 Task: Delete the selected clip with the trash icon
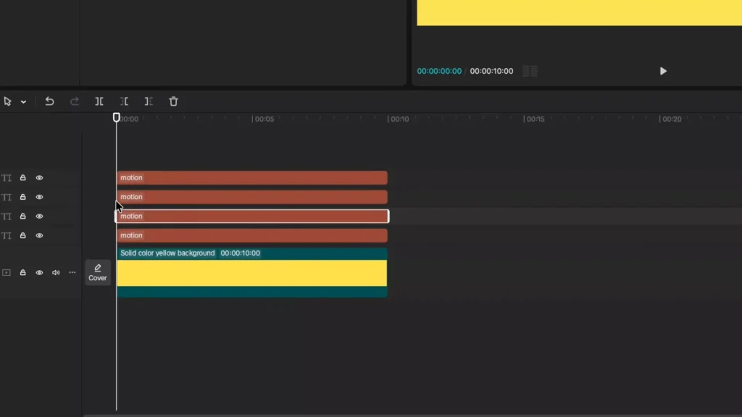pos(173,101)
